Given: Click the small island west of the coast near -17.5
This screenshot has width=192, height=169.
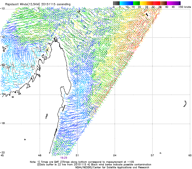Looking at the screenshot, I should pos(46,116).
